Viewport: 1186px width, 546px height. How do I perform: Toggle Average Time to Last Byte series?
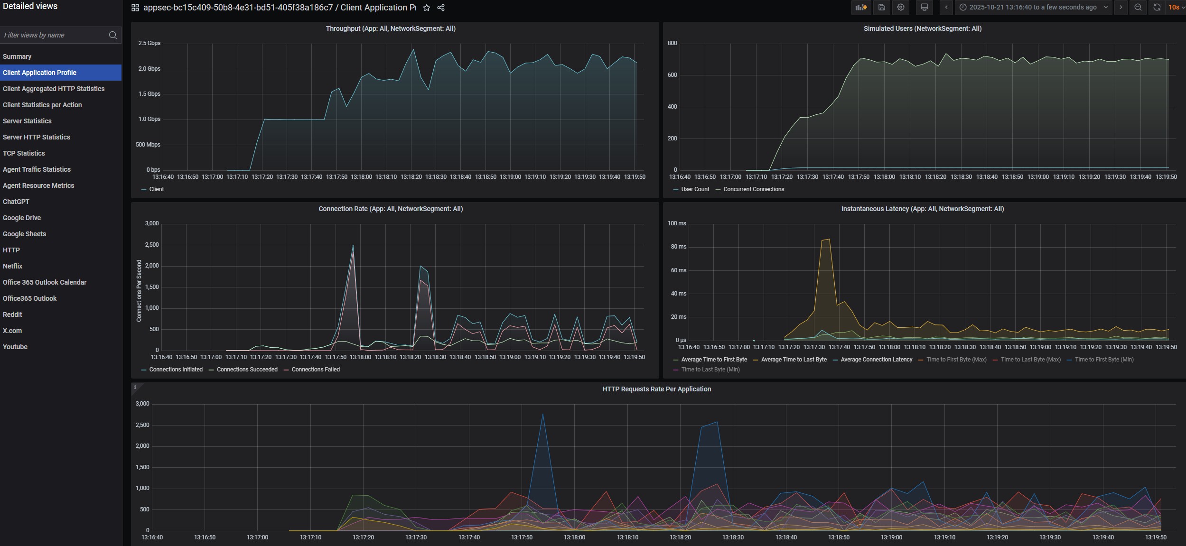794,360
